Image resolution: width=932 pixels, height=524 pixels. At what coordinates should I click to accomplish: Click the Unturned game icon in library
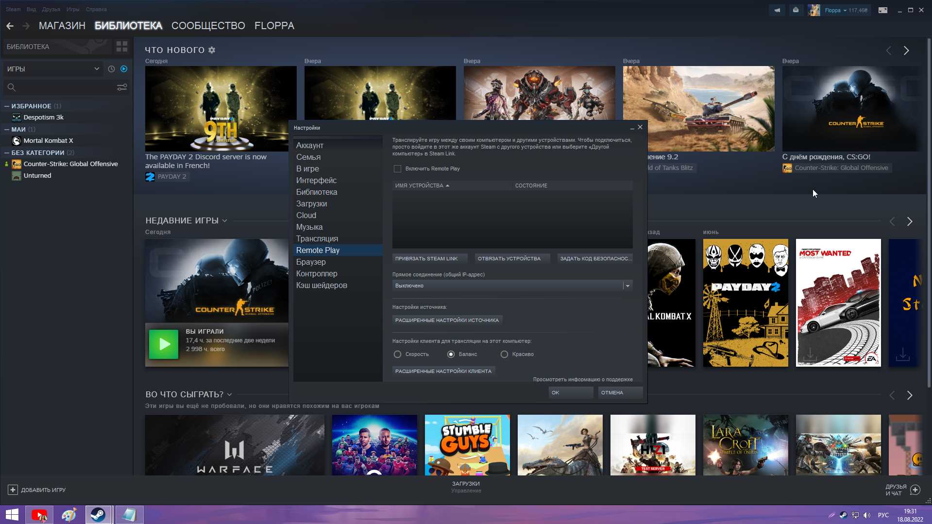17,175
